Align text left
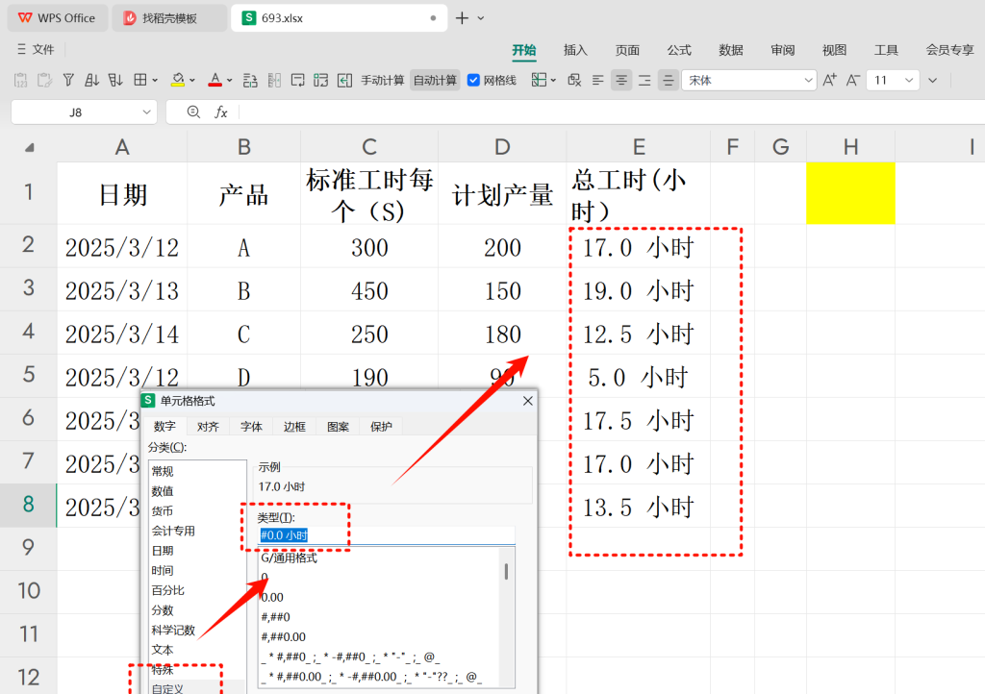Screen dimensions: 985x694 [x=598, y=81]
